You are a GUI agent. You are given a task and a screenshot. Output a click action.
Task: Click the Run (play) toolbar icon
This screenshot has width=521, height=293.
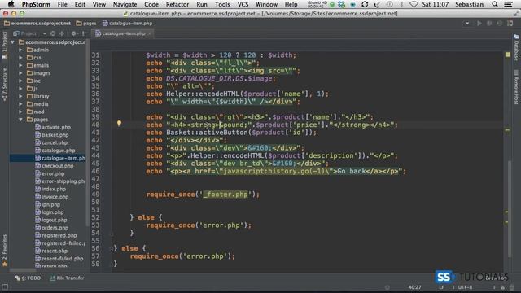pos(479,24)
